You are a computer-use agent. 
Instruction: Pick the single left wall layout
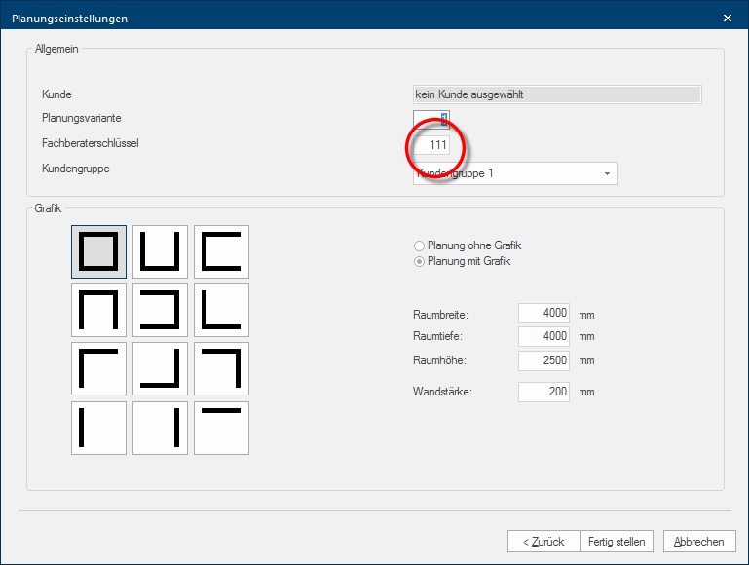pyautogui.click(x=98, y=428)
